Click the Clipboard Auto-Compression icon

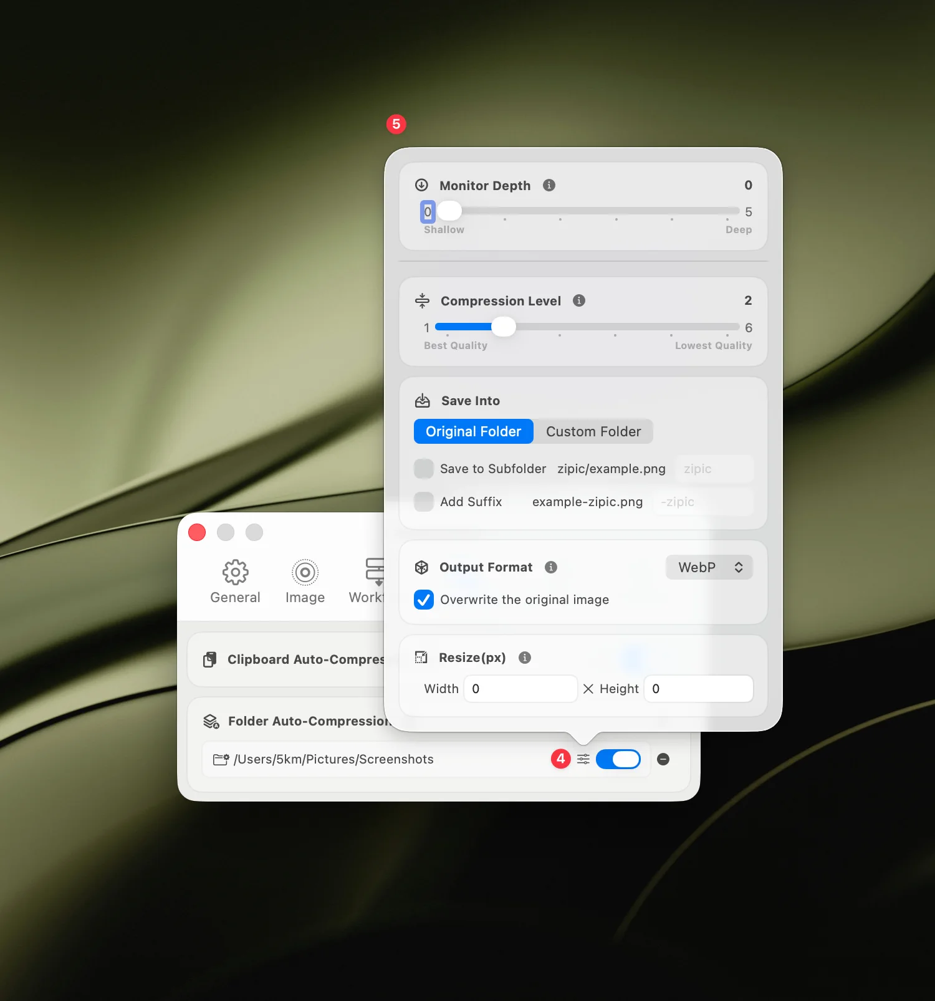[210, 659]
